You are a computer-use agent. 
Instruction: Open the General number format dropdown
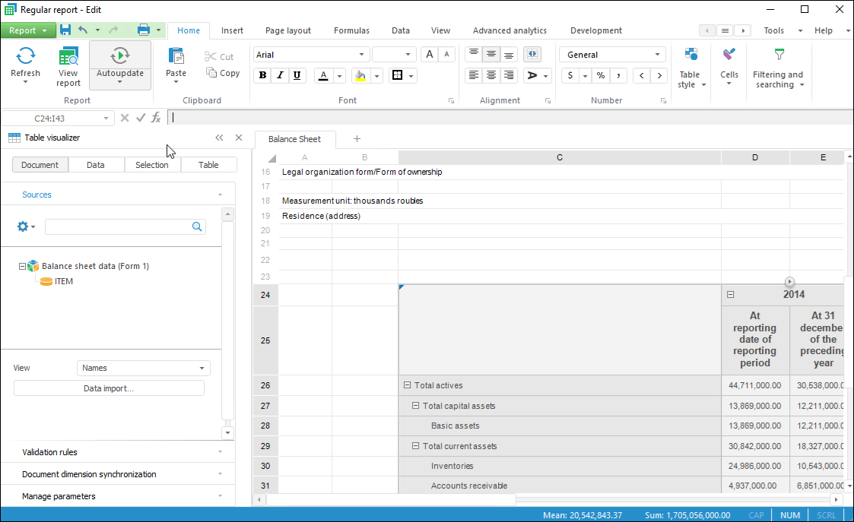coord(657,55)
